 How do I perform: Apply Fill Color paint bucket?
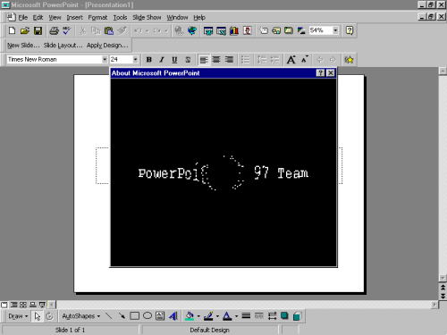[x=190, y=316]
